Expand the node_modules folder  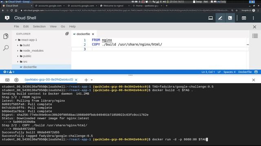[x=18, y=51]
